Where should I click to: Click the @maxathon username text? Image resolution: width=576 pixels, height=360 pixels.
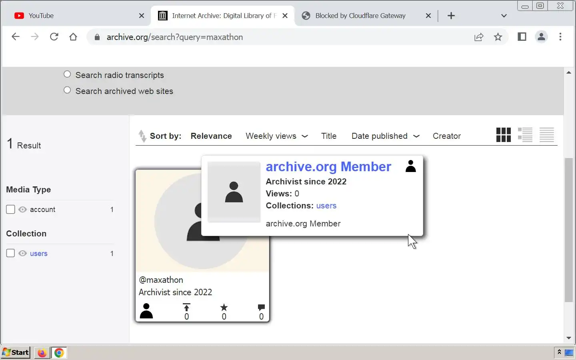click(161, 280)
